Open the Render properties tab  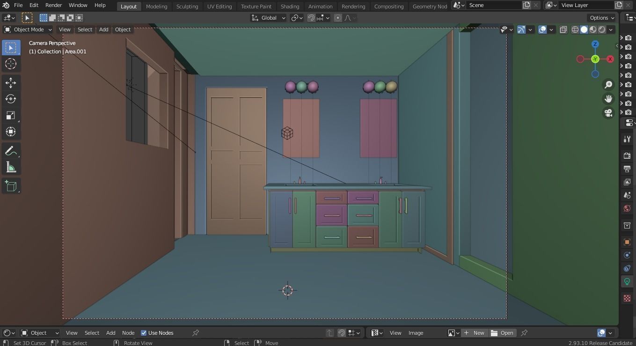(628, 155)
